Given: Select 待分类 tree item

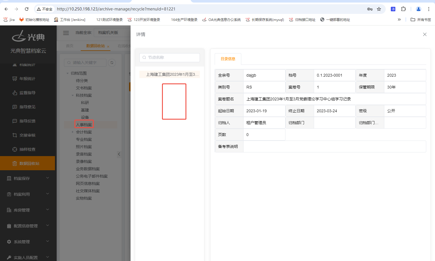Looking at the screenshot, I should [82, 81].
